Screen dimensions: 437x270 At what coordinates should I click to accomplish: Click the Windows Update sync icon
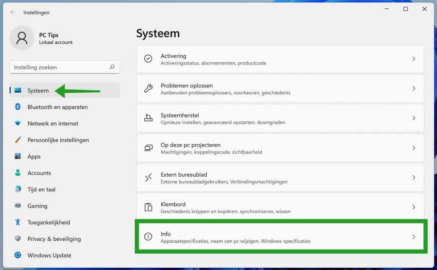[18, 255]
